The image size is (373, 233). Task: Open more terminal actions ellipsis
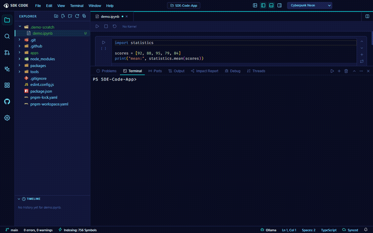(x=361, y=71)
